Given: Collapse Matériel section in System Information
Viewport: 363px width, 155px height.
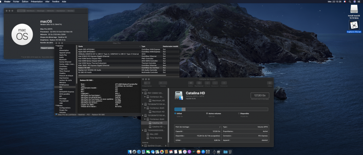Looking at the screenshot, I should pos(56,46).
